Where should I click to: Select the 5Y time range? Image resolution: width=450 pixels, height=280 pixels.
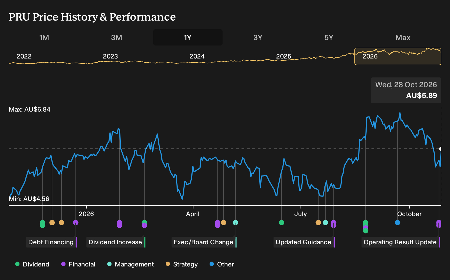(329, 37)
